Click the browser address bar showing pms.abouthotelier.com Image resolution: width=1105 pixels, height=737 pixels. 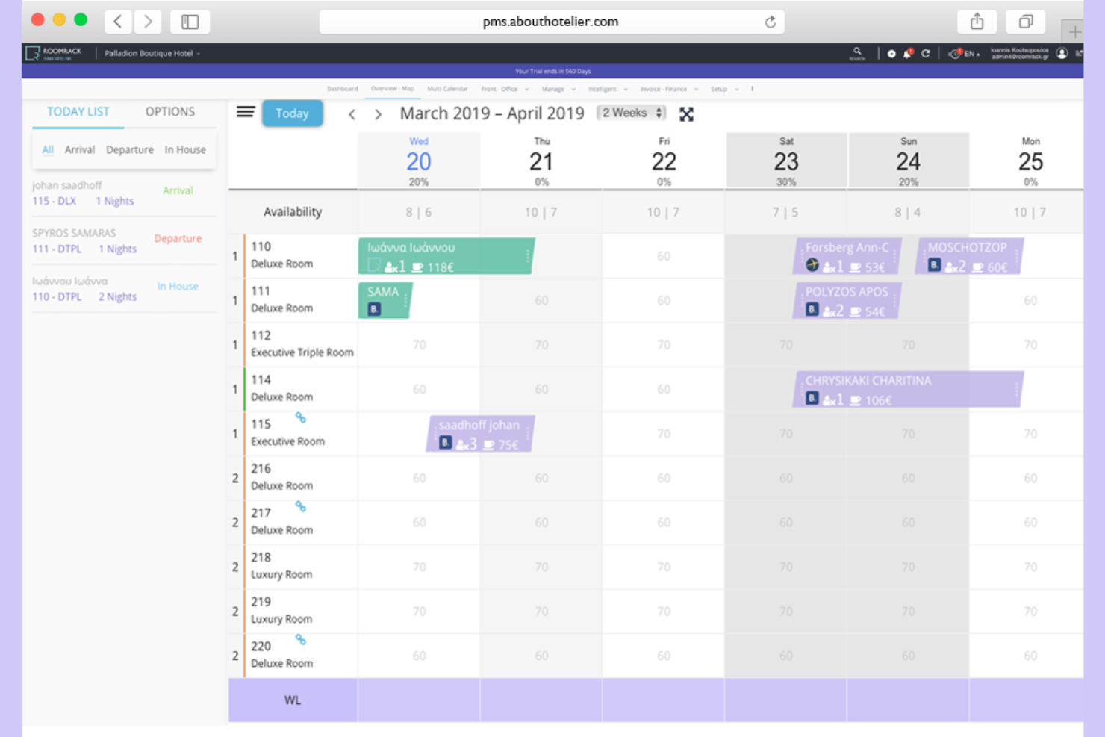tap(552, 22)
